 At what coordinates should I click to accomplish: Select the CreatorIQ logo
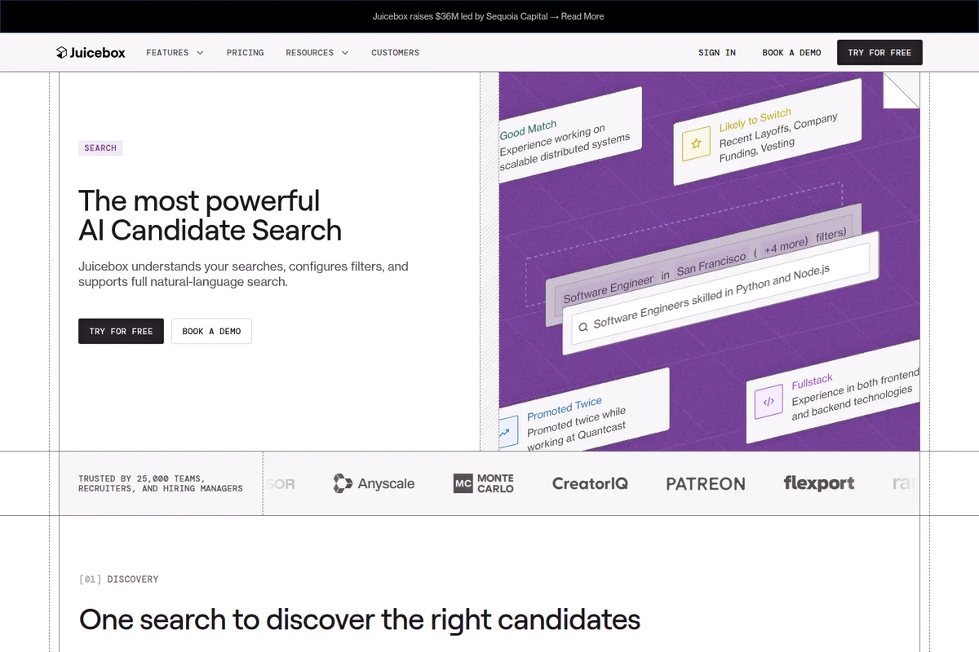click(x=589, y=482)
